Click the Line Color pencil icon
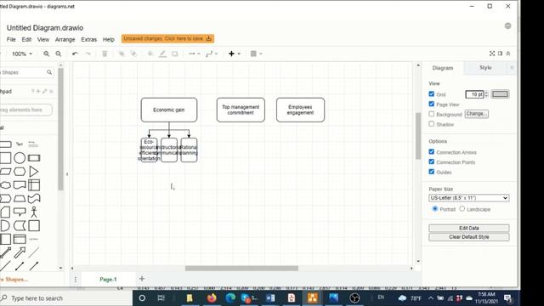Viewport: 544px width, 306px height. [x=162, y=54]
